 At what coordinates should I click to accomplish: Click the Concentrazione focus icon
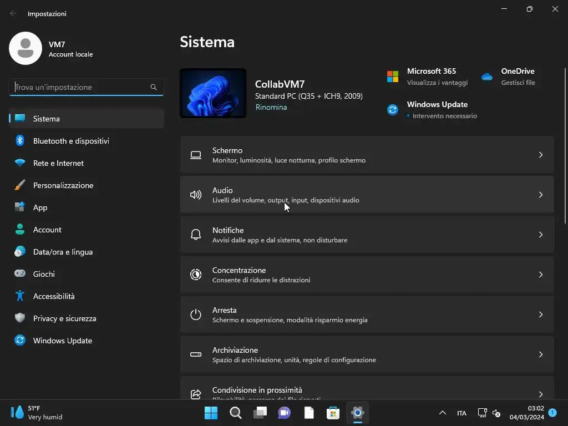196,275
